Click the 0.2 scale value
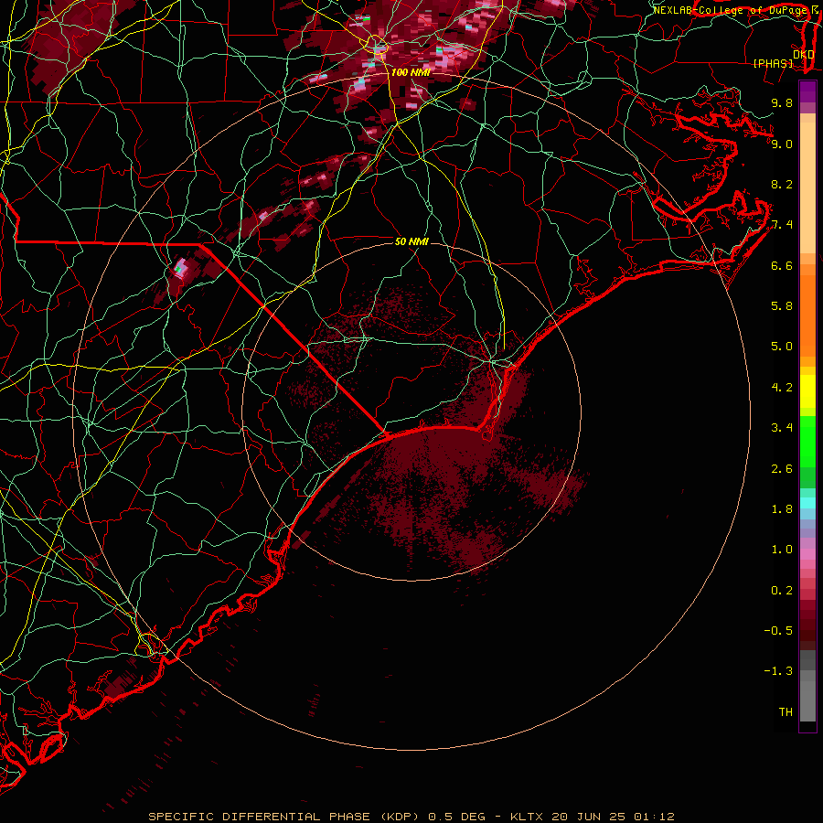The height and width of the screenshot is (823, 823). [x=782, y=591]
